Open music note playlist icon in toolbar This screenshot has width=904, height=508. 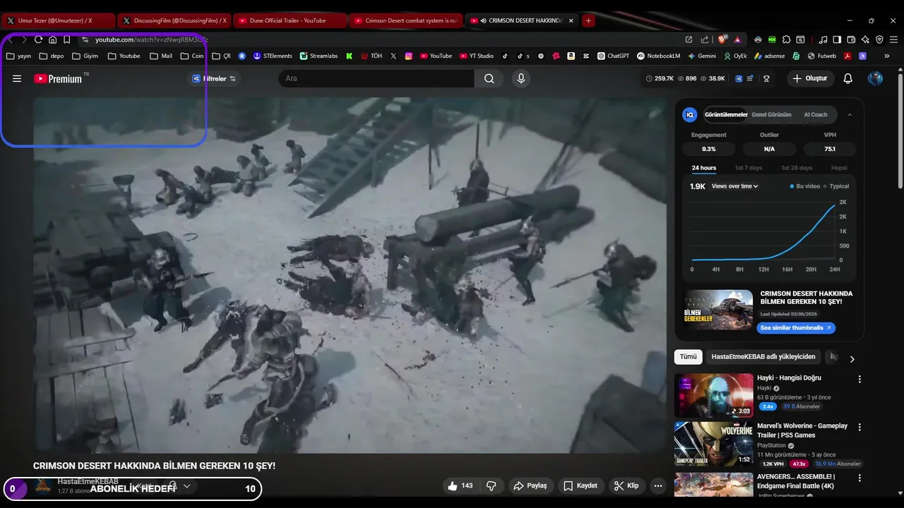pos(823,40)
